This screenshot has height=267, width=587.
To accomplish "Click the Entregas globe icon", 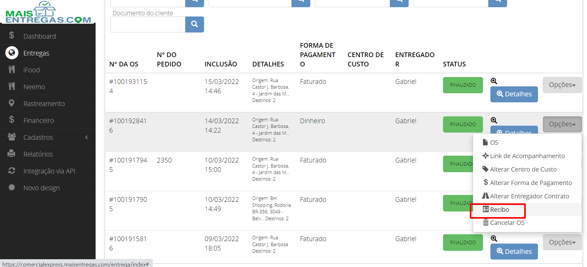I will point(12,53).
